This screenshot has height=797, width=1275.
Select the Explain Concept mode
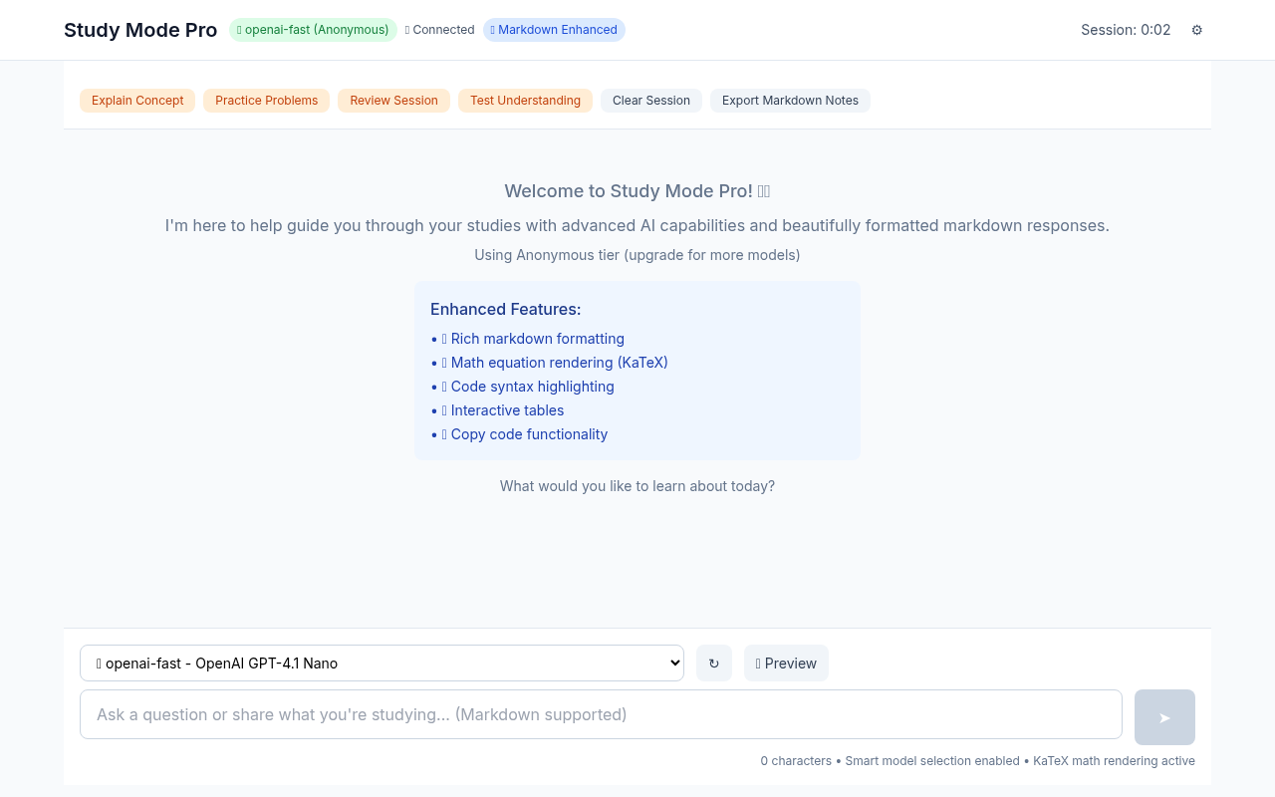136,101
